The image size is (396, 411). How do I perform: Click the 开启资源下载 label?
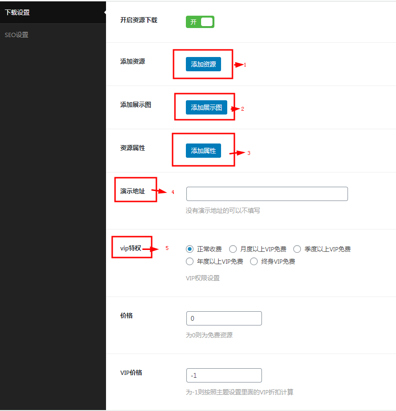[x=139, y=20]
